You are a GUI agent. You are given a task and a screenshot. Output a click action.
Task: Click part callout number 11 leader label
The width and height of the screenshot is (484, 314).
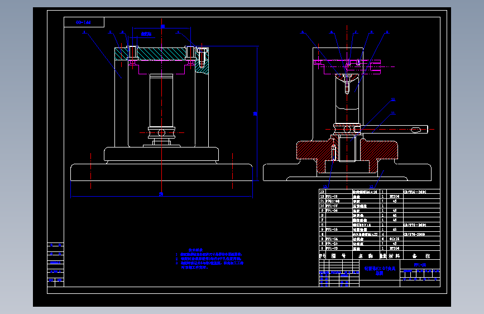(x=393, y=113)
